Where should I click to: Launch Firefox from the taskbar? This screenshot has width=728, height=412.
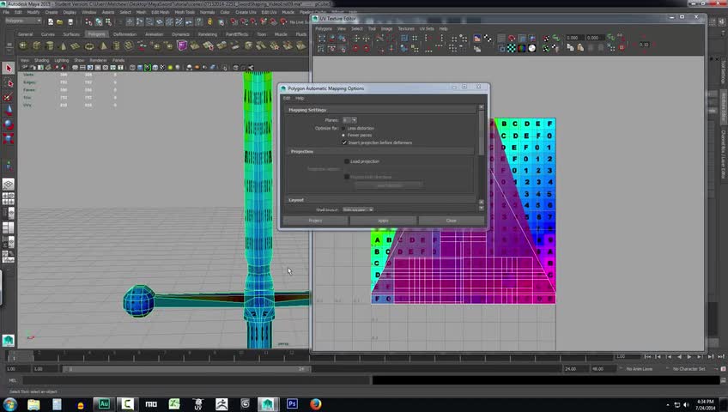click(x=315, y=403)
